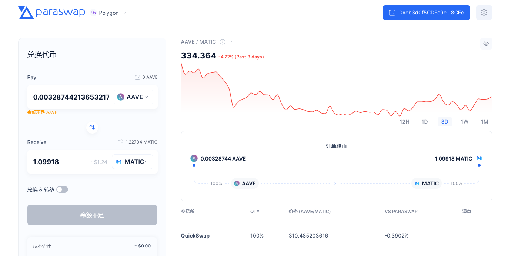Image resolution: width=518 pixels, height=256 pixels.
Task: Click the -4.22% (Past 3 days) label
Action: point(241,57)
